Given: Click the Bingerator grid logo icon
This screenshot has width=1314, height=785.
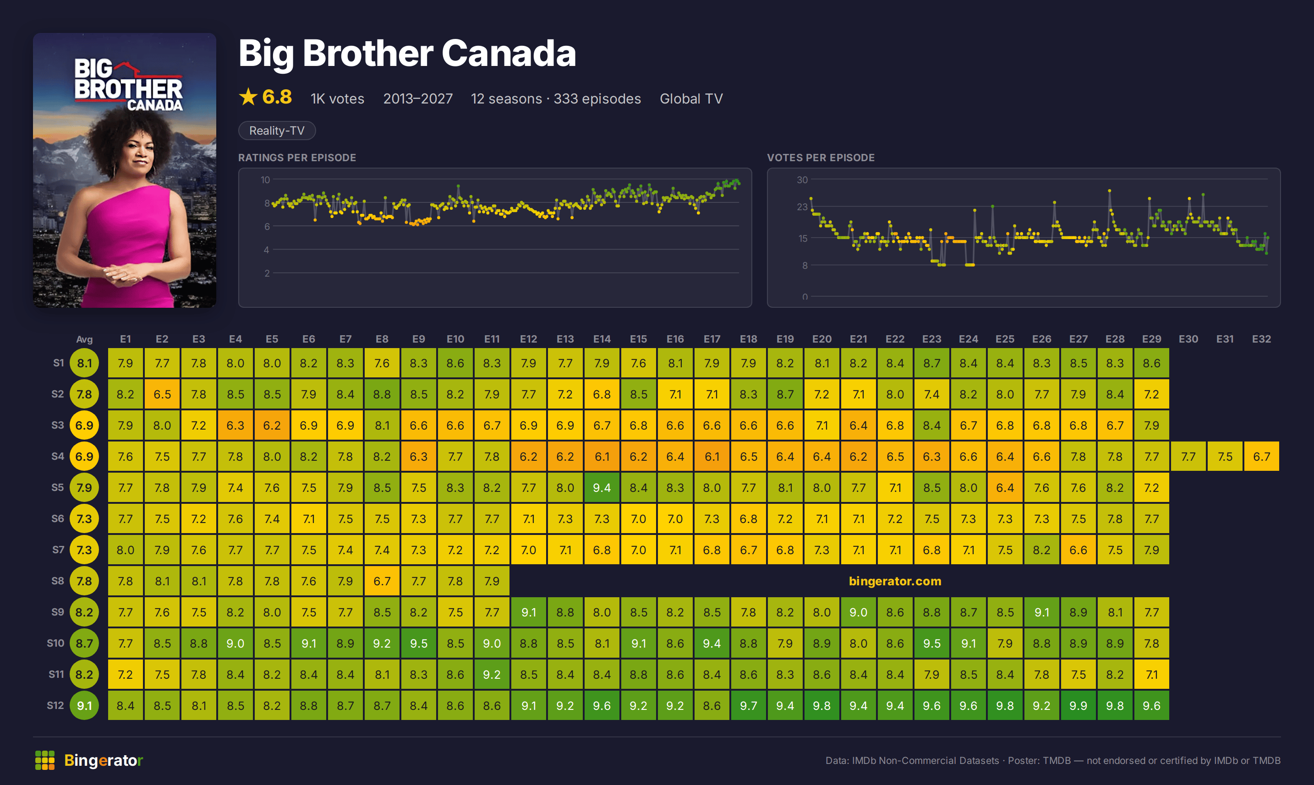Looking at the screenshot, I should click(45, 760).
